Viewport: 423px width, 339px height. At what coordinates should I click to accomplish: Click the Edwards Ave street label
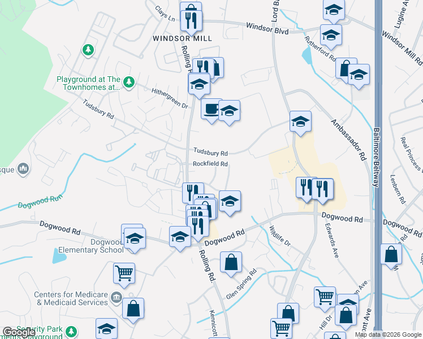click(331, 240)
